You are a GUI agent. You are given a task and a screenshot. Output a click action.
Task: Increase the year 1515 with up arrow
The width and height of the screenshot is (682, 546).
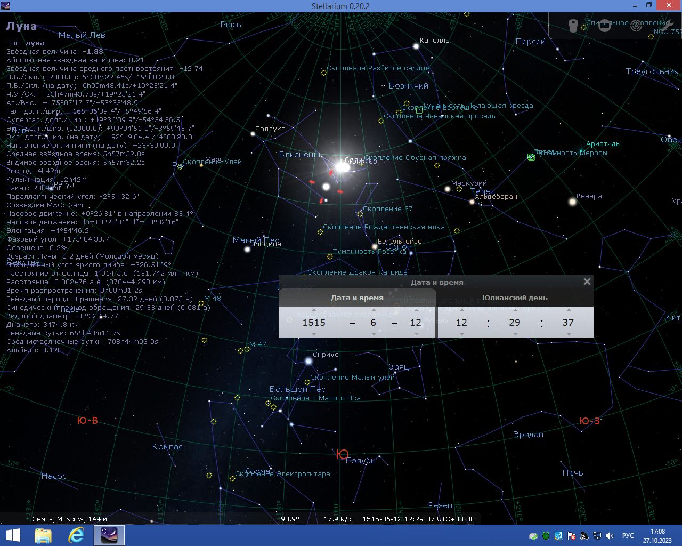click(314, 310)
